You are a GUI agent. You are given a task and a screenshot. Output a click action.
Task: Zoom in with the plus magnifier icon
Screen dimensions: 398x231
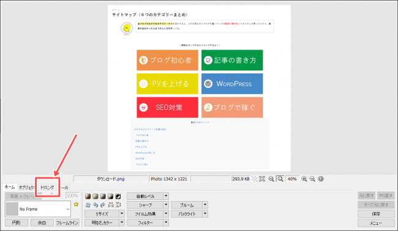[304, 179]
